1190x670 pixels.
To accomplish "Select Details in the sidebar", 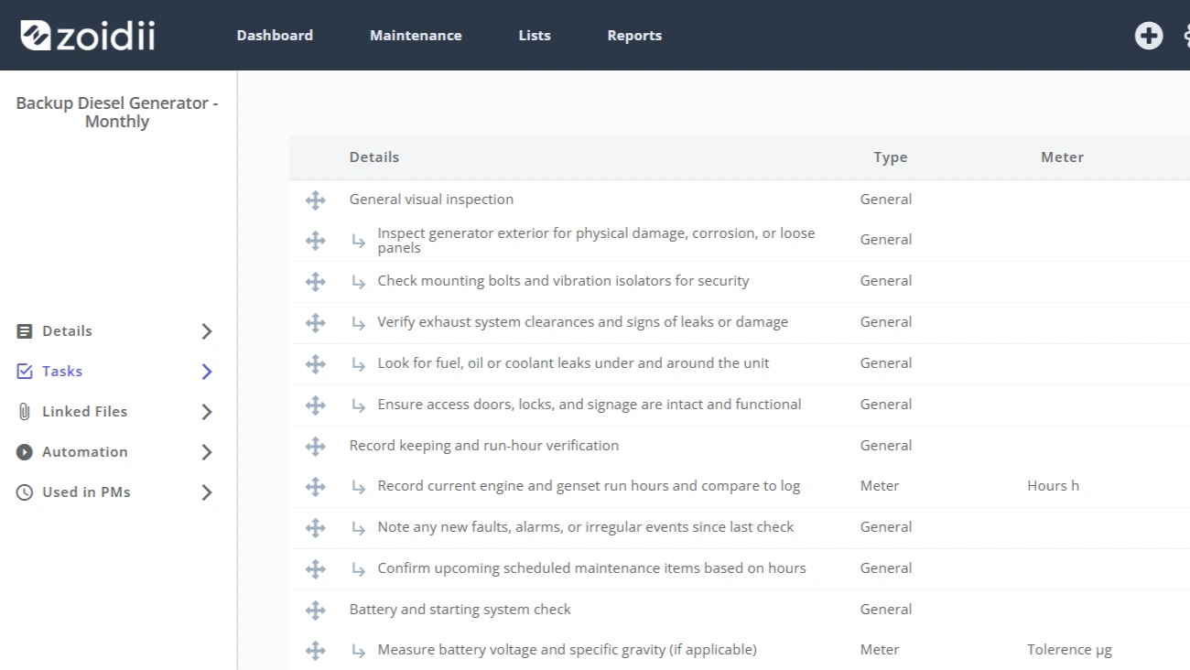I will click(x=67, y=331).
